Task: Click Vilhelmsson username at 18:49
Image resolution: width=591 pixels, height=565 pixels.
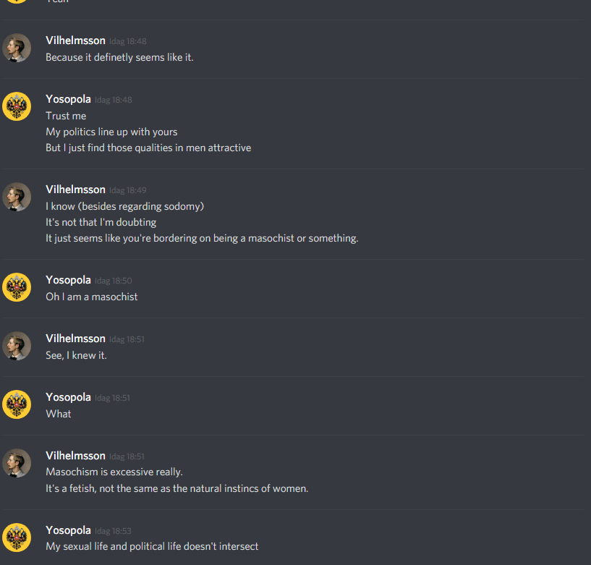Action: point(75,190)
